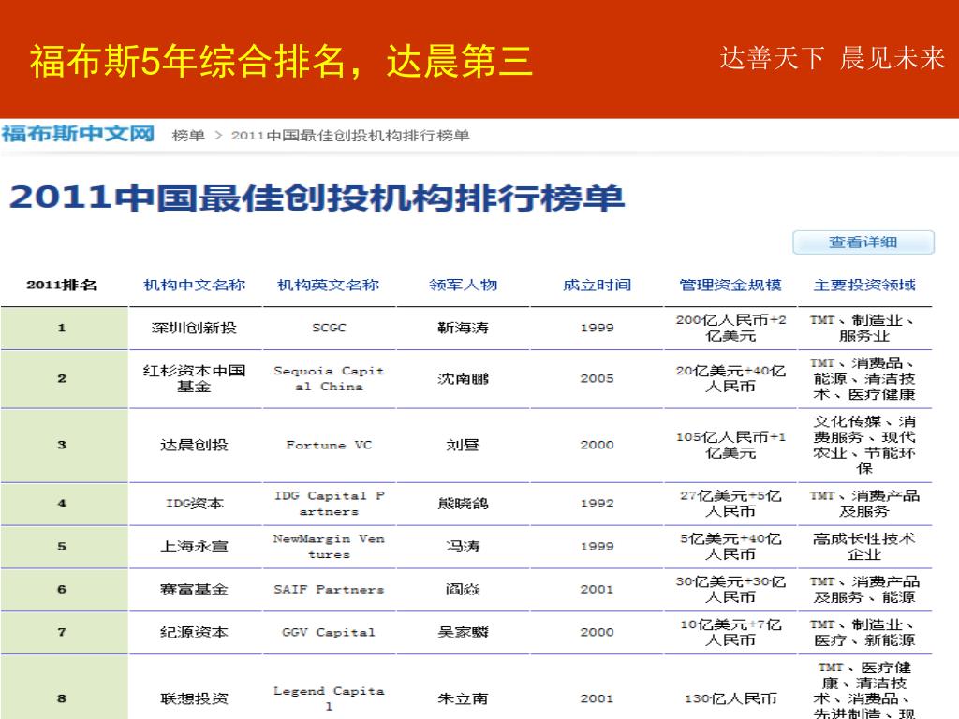Click 2005 founding year in 红杉资本 row
959x719 pixels.
pyautogui.click(x=597, y=378)
